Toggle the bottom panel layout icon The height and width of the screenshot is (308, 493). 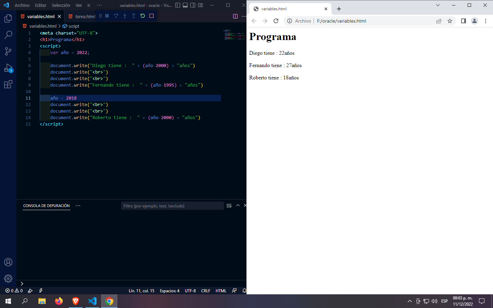tap(185, 5)
